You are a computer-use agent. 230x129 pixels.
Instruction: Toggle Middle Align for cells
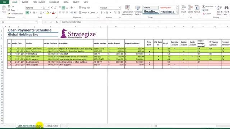coord(63,8)
